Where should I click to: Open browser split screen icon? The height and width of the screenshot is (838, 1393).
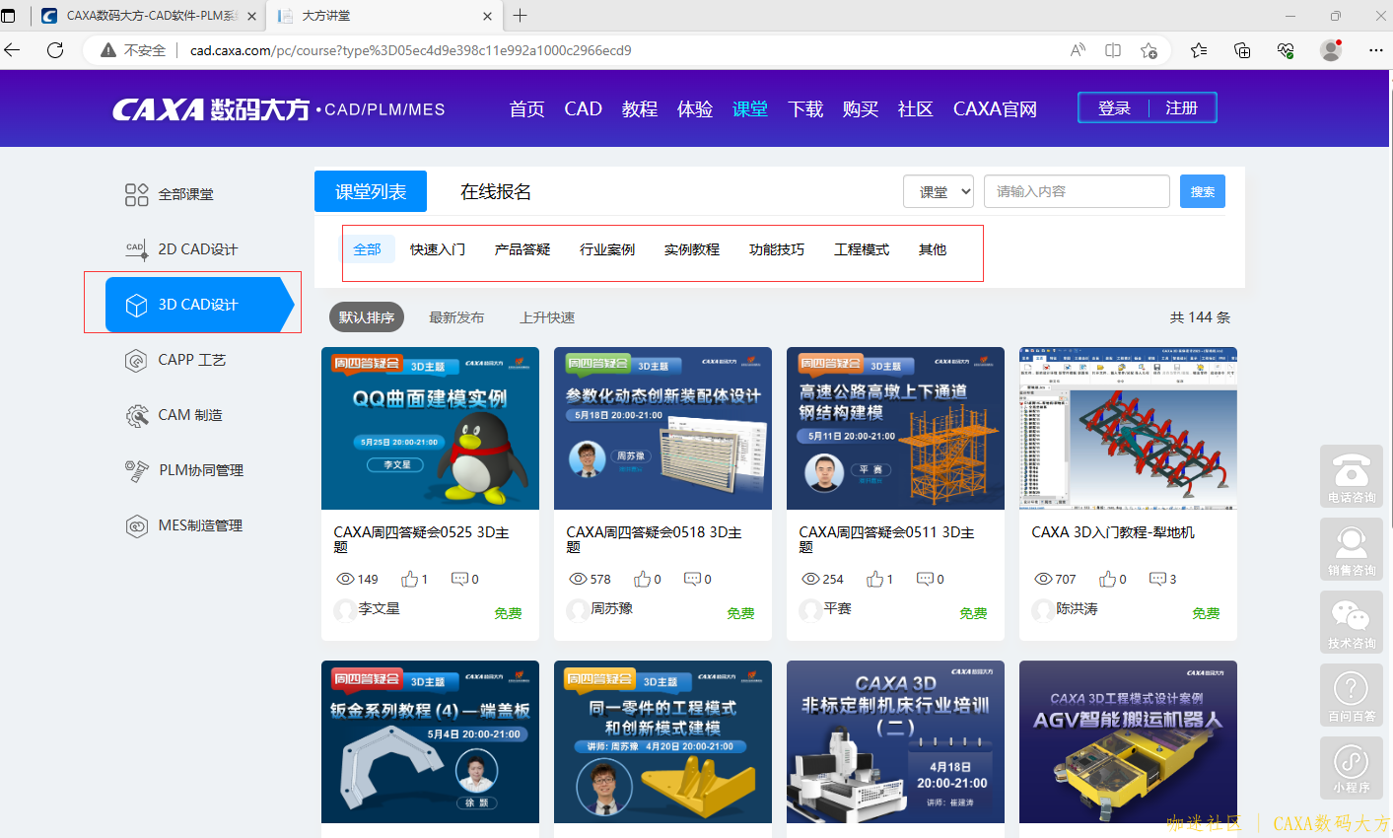1113,50
